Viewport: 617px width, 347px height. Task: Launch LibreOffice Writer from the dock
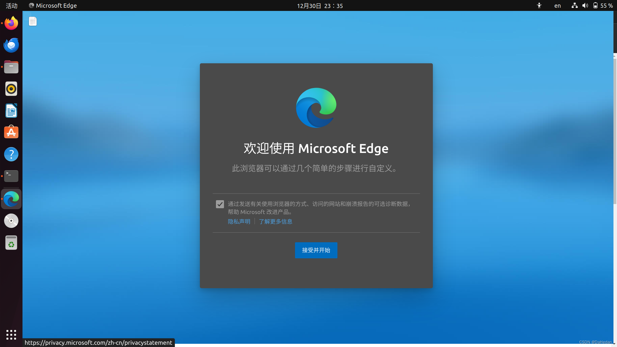click(11, 111)
